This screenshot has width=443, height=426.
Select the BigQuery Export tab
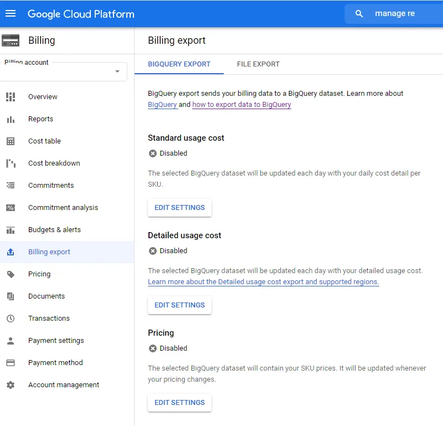point(179,64)
